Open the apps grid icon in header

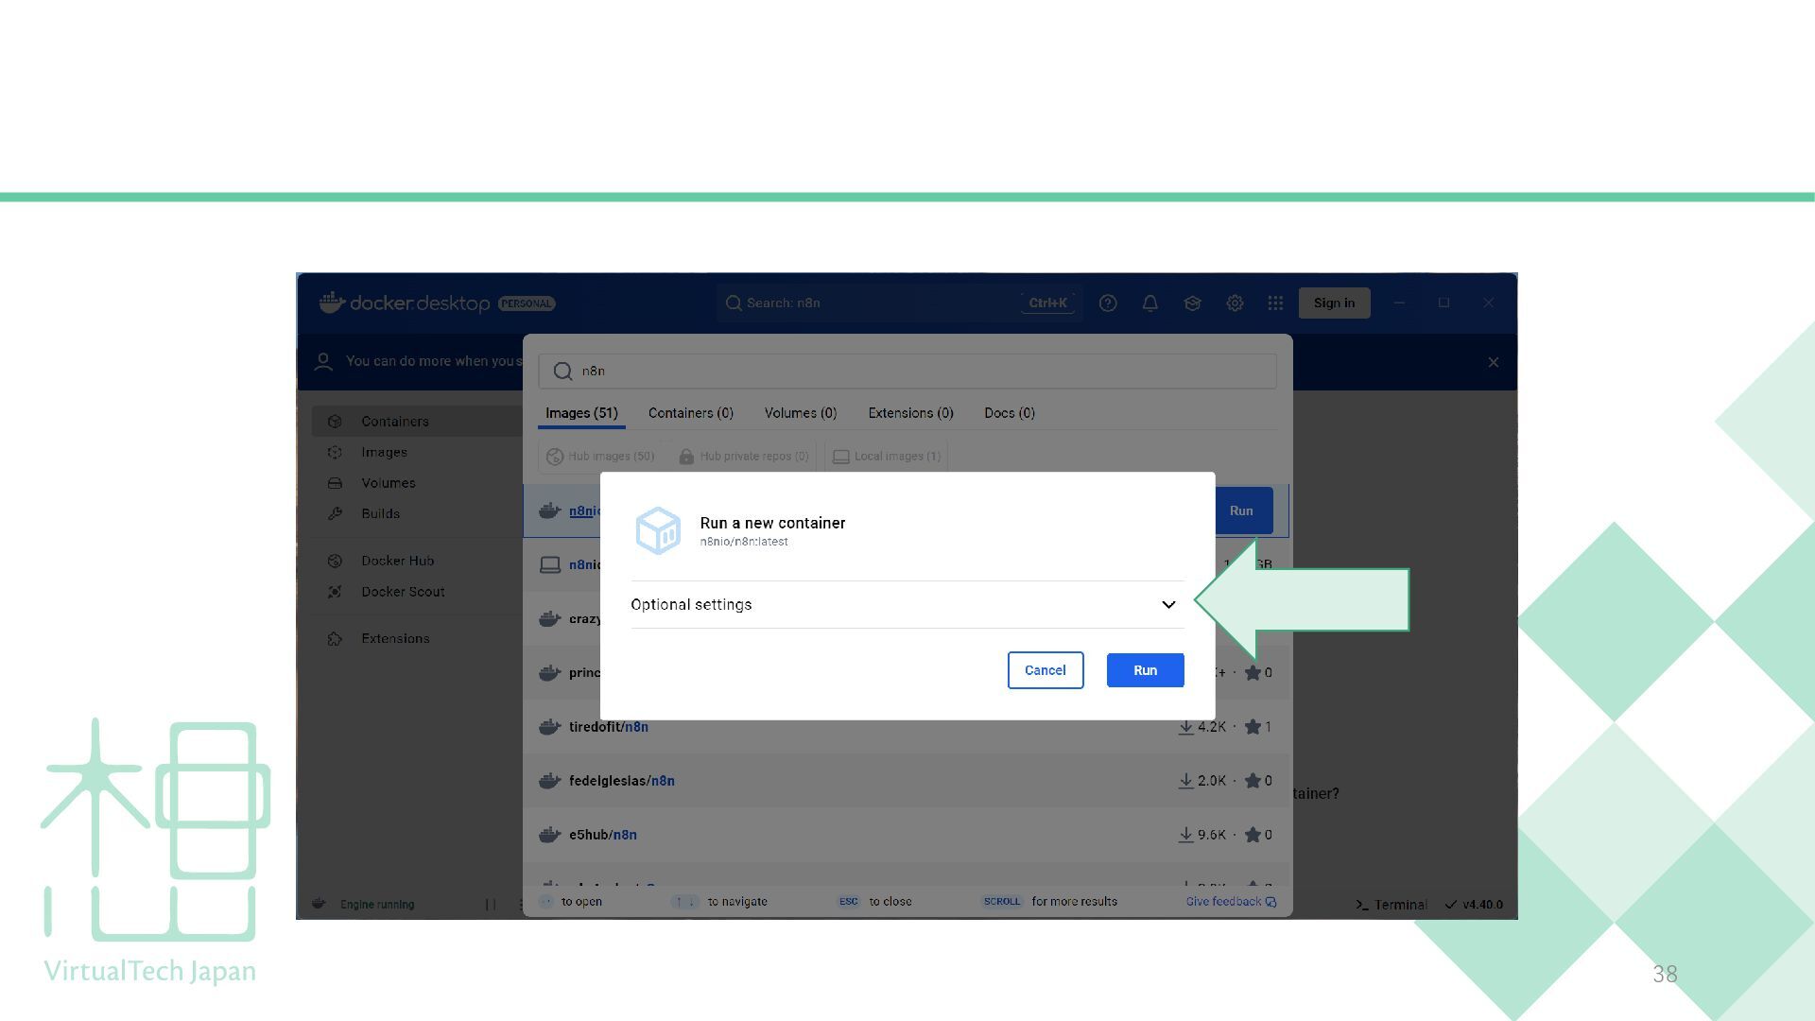(x=1275, y=303)
